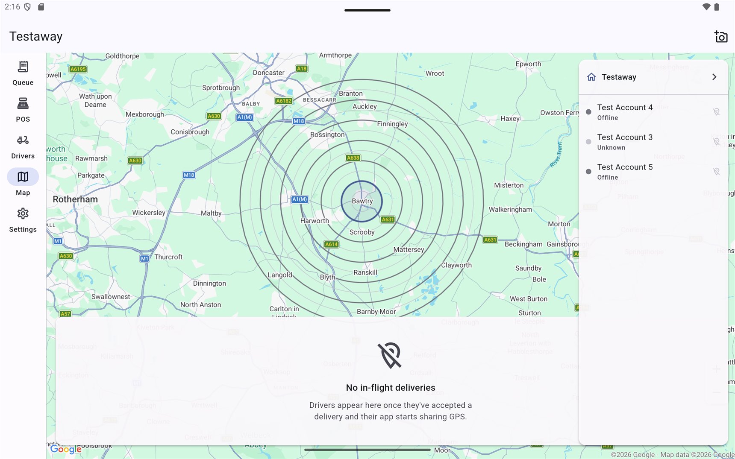Select Test Account 5 driver row

pyautogui.click(x=653, y=172)
